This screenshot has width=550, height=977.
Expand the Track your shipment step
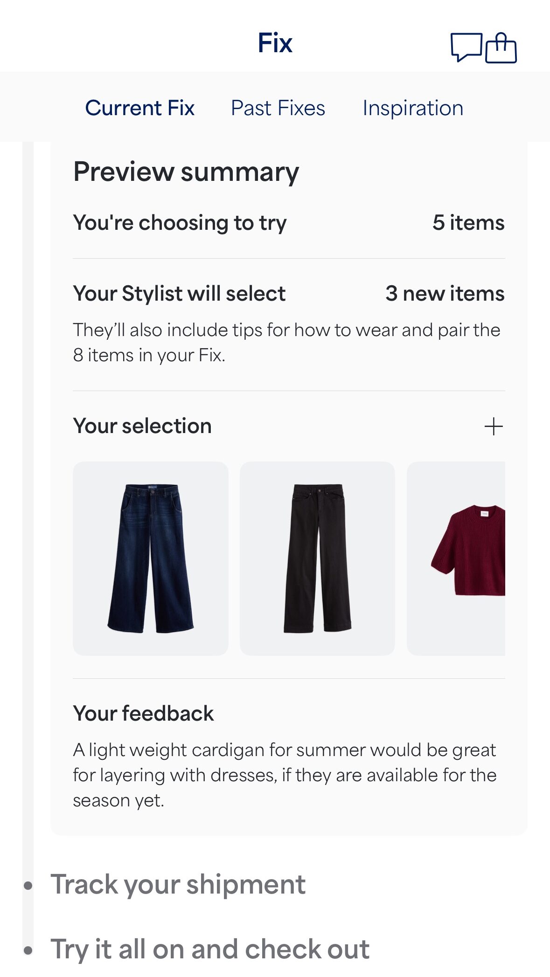178,884
